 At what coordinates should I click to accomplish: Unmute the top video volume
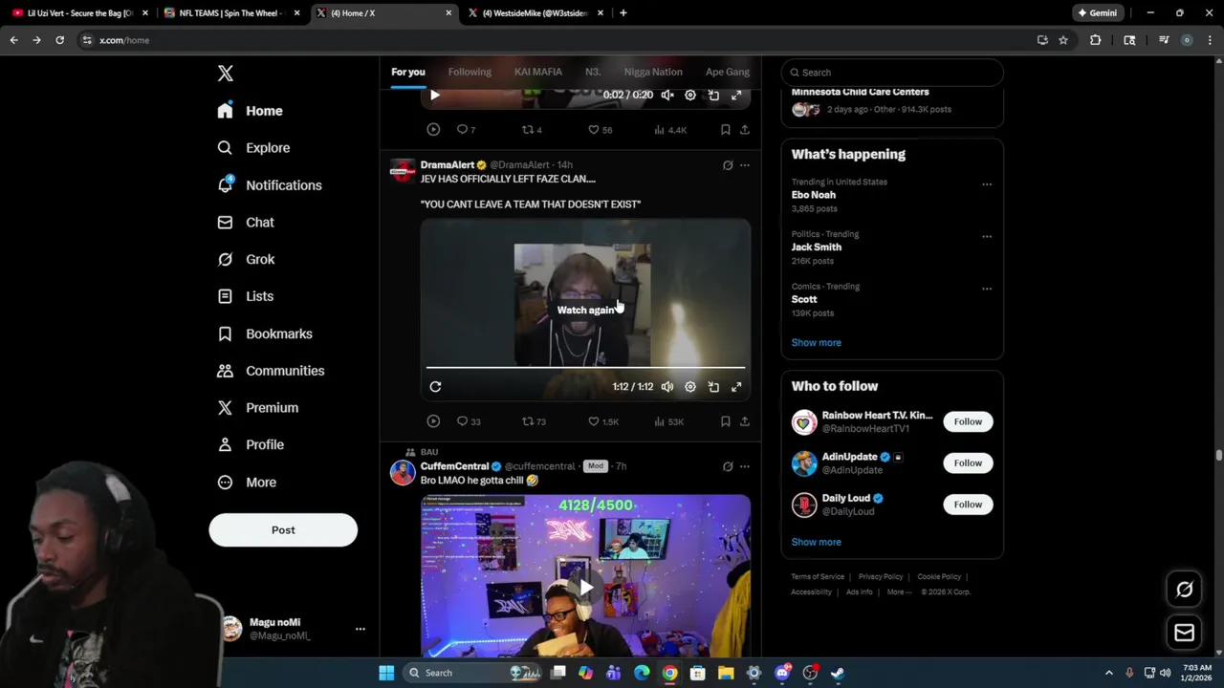(x=667, y=95)
